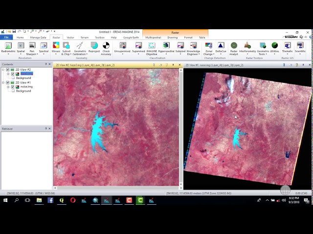
Task: Open Thematic Raster GIS tools
Action: [x=287, y=45]
